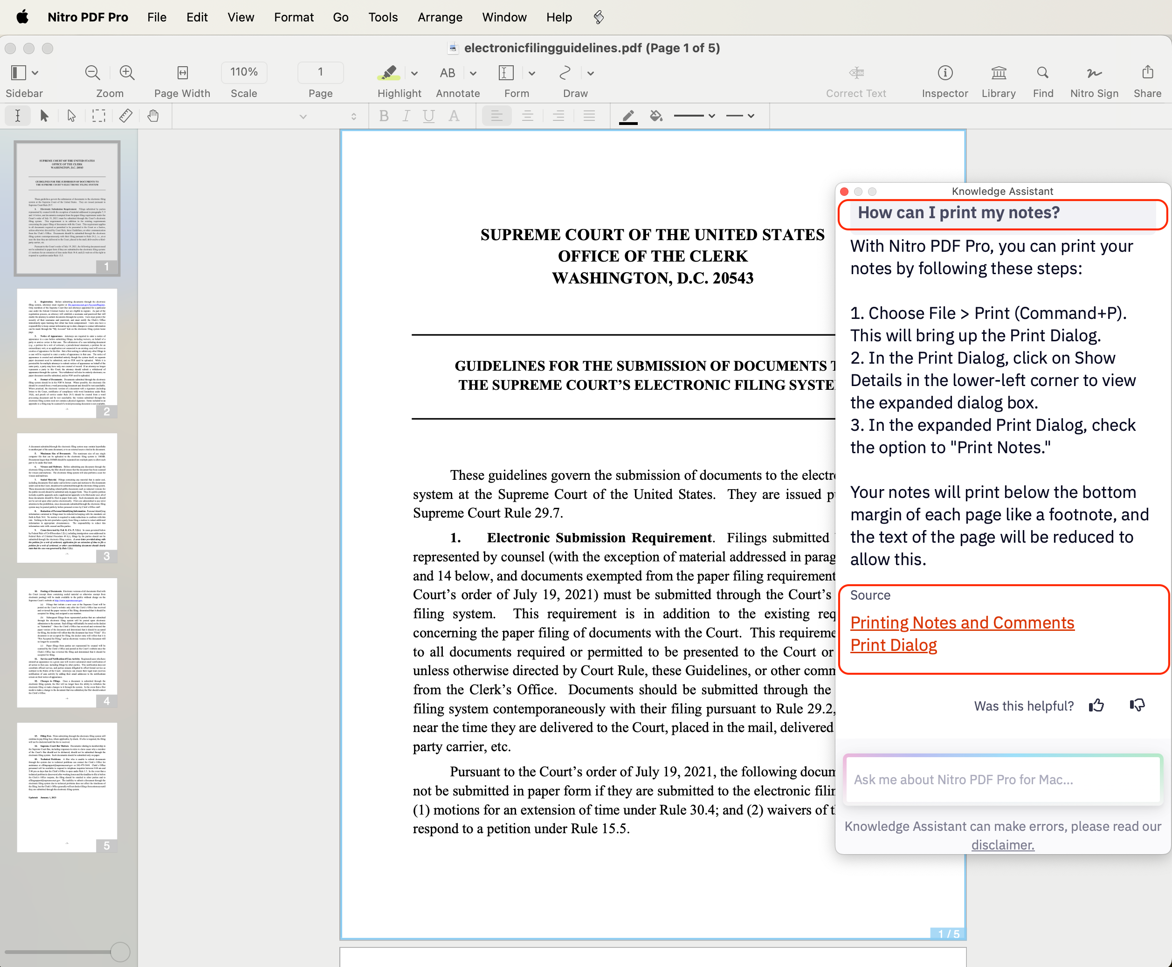This screenshot has width=1172, height=967.
Task: Open the Highlight color dropdown arrow
Action: click(x=414, y=74)
